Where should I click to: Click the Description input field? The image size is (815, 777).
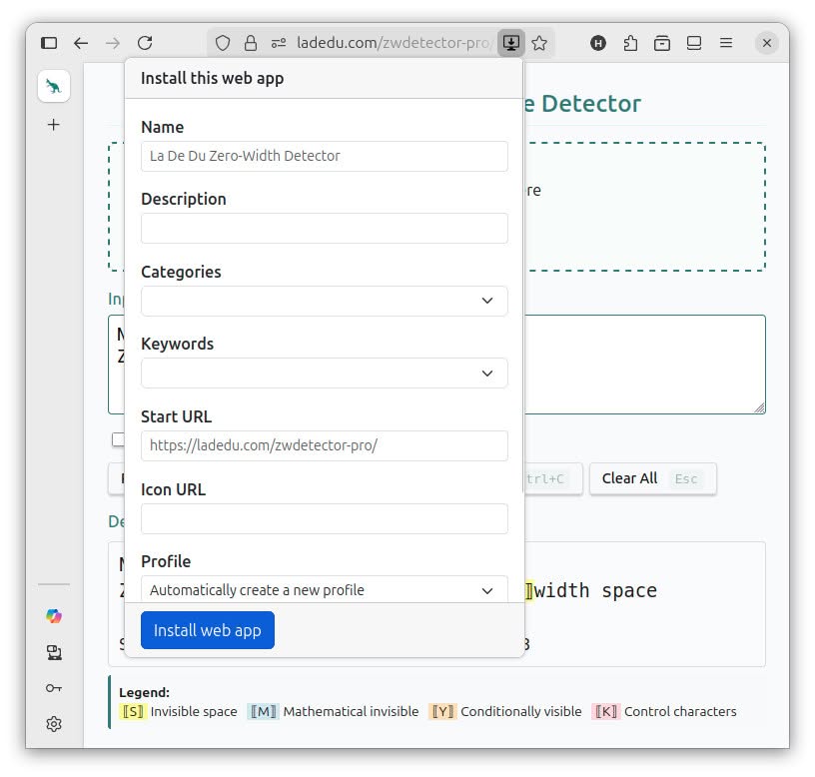pyautogui.click(x=325, y=228)
